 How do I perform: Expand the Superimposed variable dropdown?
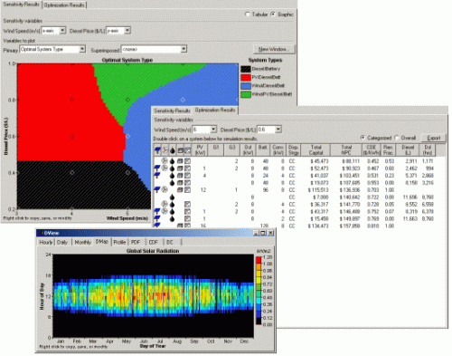click(184, 49)
